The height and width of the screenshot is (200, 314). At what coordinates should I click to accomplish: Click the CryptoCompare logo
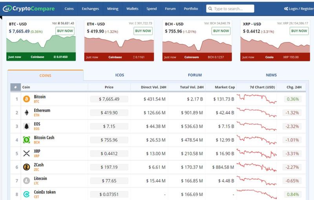pyautogui.click(x=29, y=9)
